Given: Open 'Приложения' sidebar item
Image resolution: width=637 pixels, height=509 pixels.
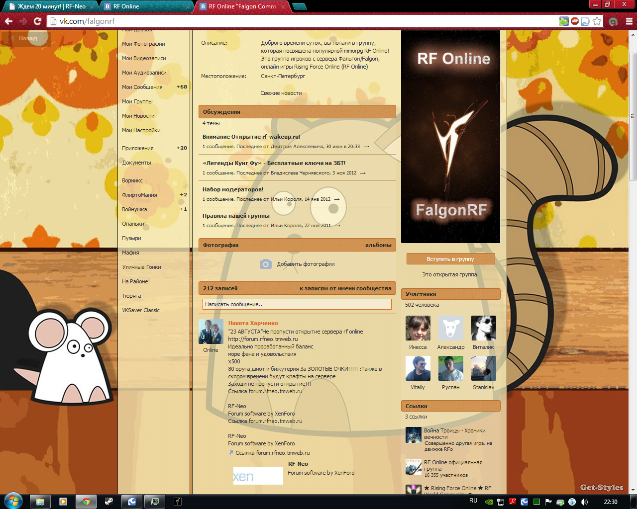Looking at the screenshot, I should (138, 148).
